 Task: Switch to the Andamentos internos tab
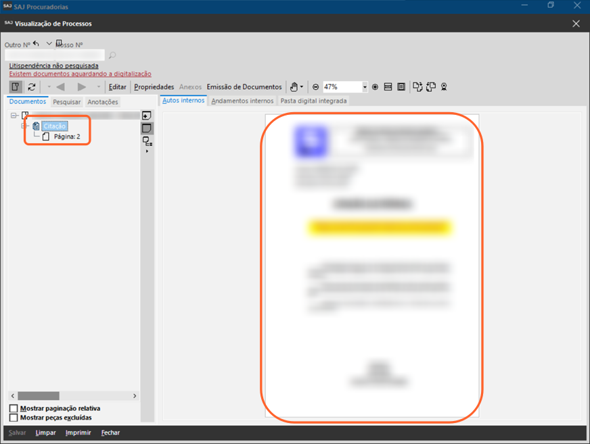point(242,101)
